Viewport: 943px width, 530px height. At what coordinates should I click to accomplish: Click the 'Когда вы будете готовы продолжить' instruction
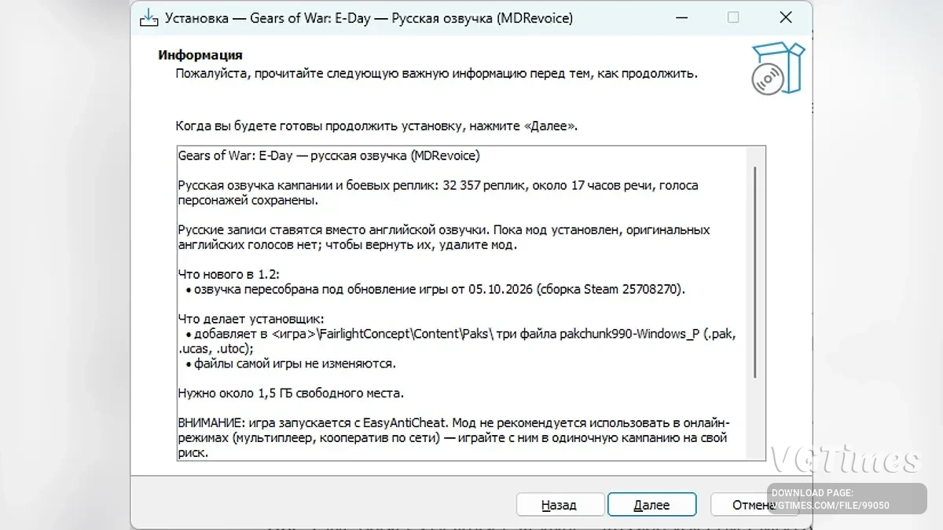376,126
